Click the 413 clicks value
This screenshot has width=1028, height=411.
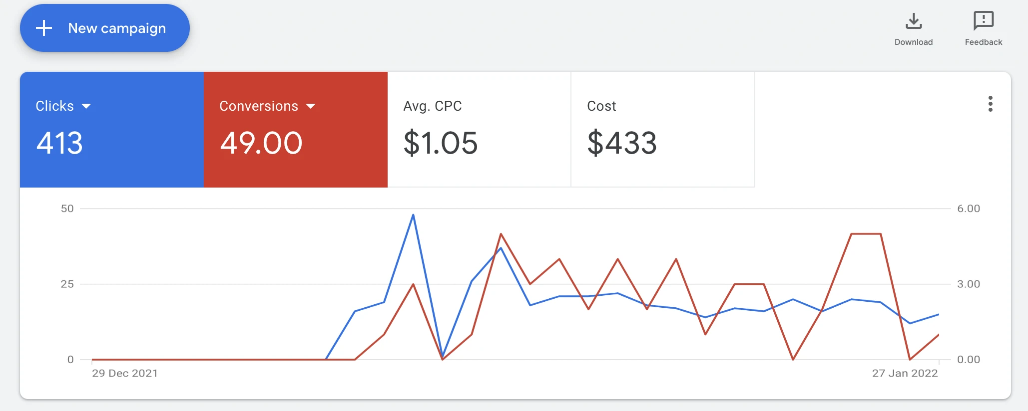point(59,143)
